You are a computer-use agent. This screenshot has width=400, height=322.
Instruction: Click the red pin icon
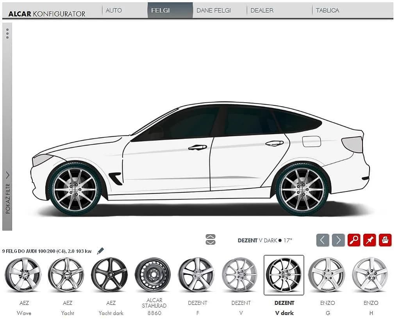[x=370, y=240]
